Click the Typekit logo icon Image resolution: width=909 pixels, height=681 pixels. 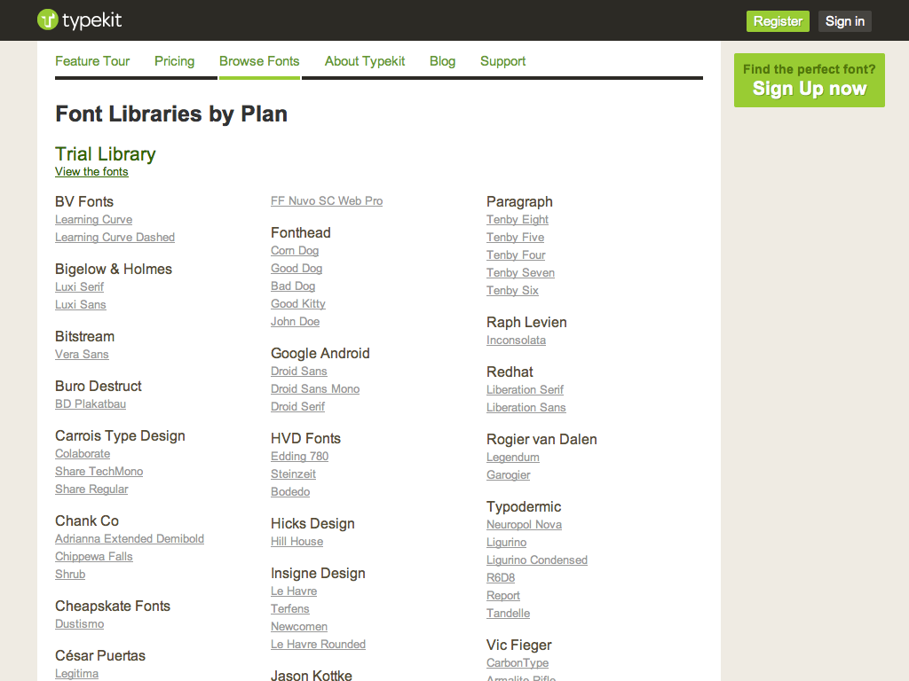[48, 20]
